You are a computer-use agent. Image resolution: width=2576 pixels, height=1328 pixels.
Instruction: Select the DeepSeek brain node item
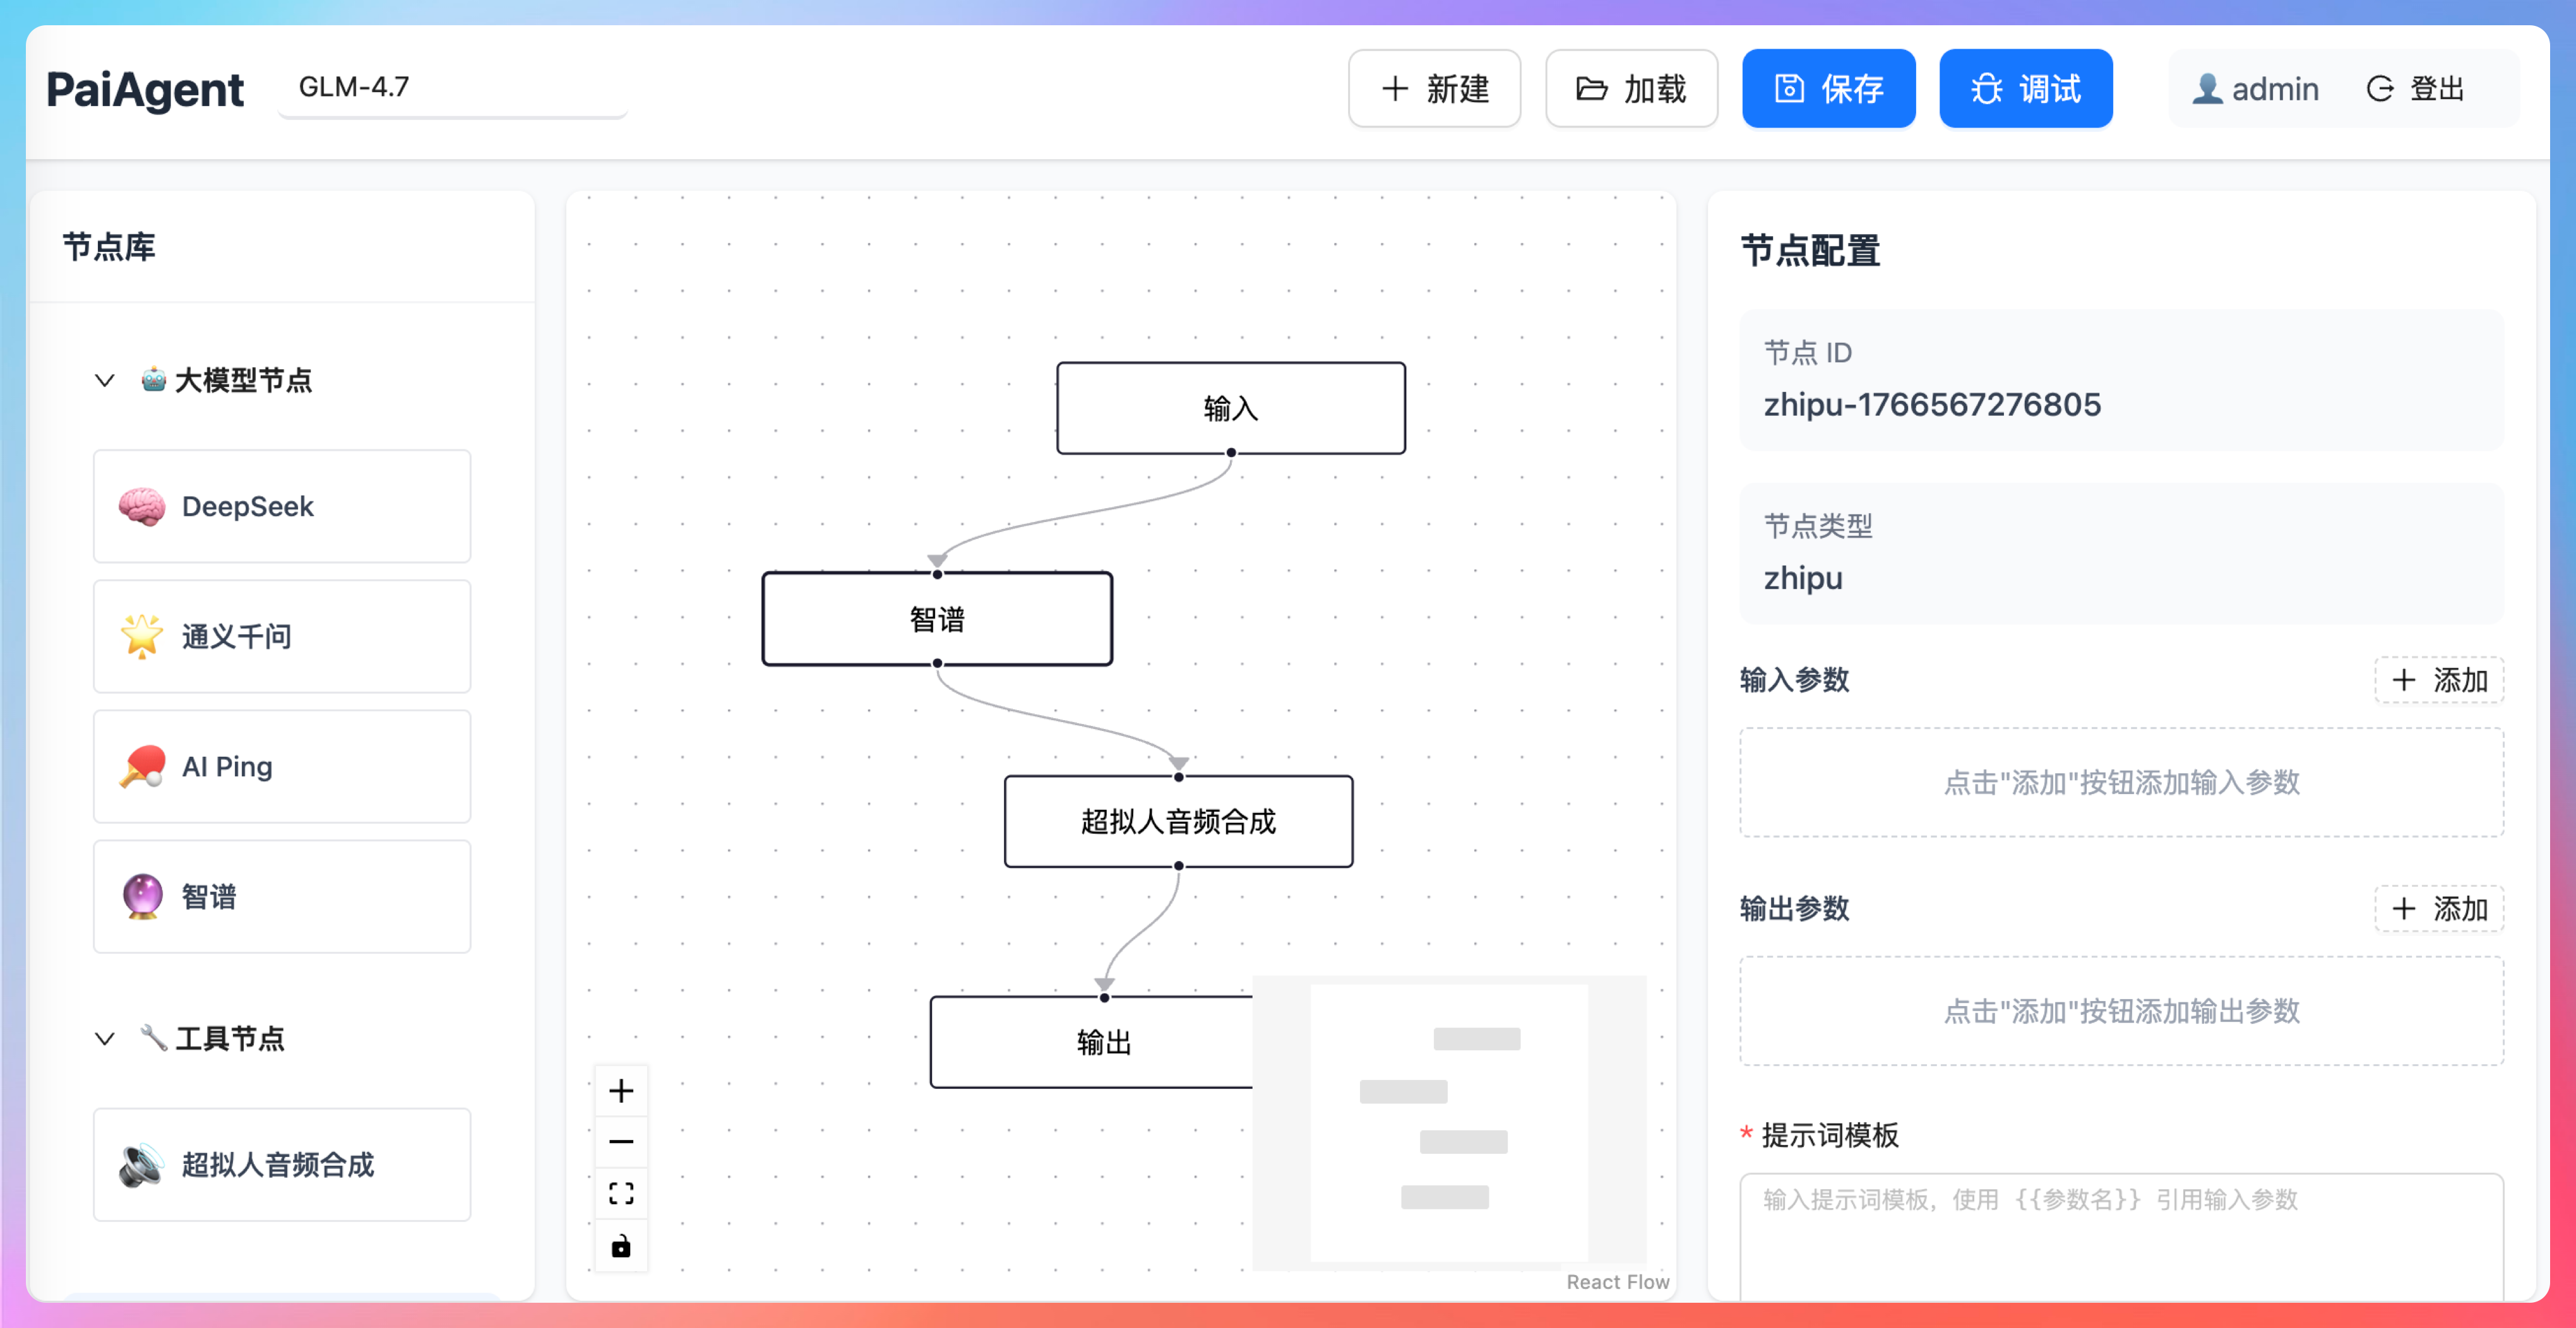(x=282, y=506)
